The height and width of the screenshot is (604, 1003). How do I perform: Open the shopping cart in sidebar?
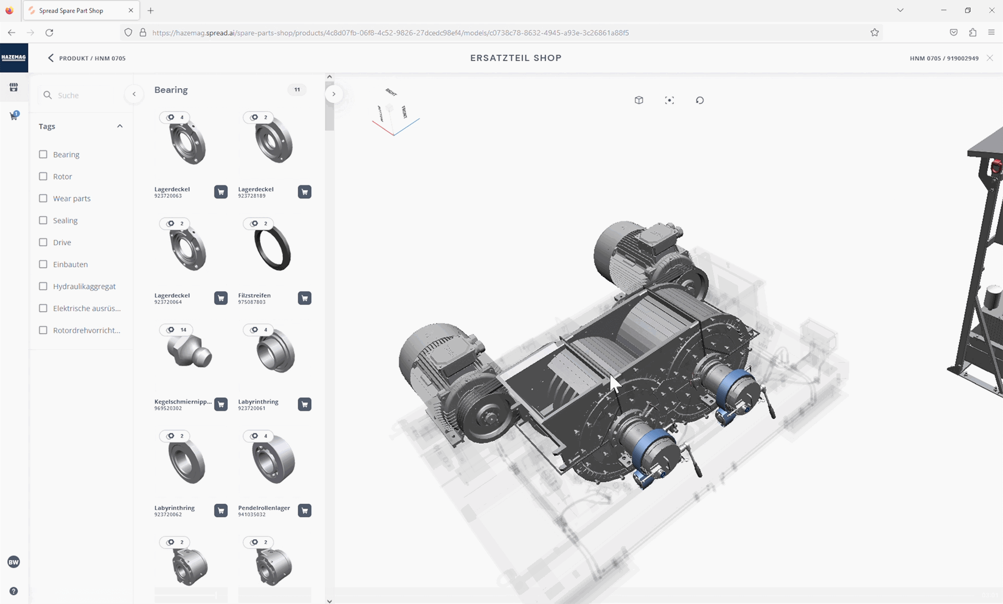[14, 115]
